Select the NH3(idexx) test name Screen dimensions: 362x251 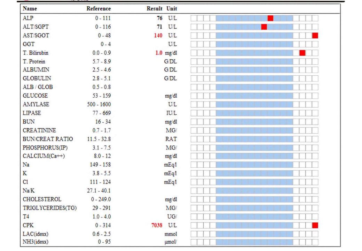click(x=36, y=242)
